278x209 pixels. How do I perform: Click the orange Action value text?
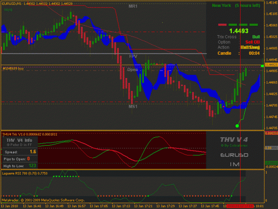click(250, 47)
